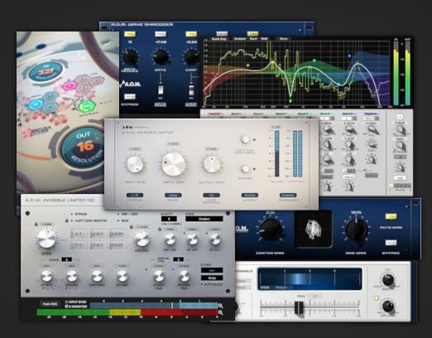Open the Analyzer menu in equalizer
Viewport: 432px width, 338px height.
(x=240, y=39)
